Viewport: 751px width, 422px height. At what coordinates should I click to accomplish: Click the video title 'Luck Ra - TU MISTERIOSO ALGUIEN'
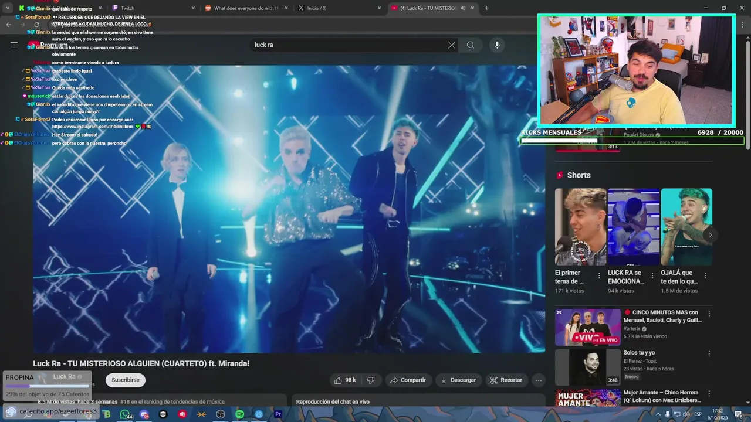coord(141,363)
